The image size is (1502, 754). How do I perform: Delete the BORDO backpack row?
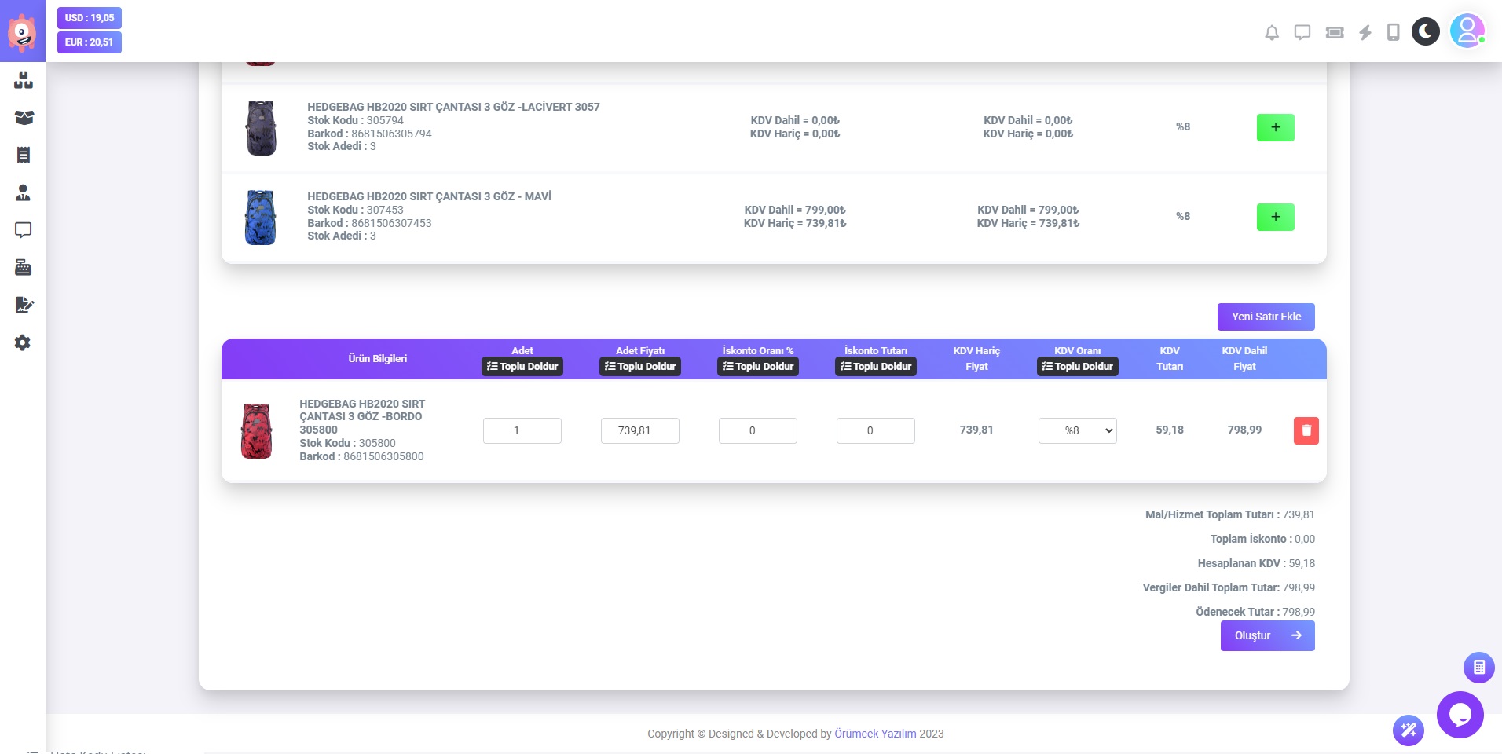[x=1306, y=430]
